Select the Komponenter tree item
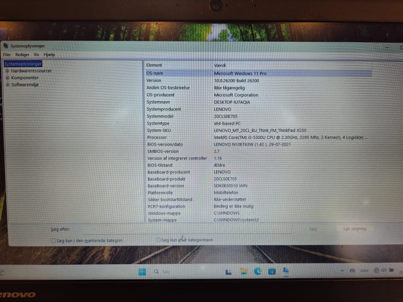This screenshot has height=302, width=403. tap(25, 78)
